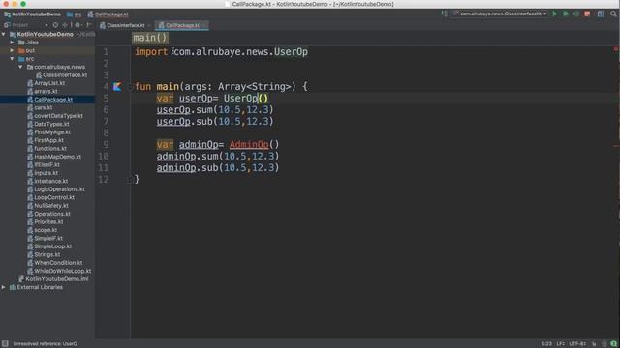Viewport: 620px width, 348px height.
Task: Collapse the com.alrubaye.news package
Action: 20,67
